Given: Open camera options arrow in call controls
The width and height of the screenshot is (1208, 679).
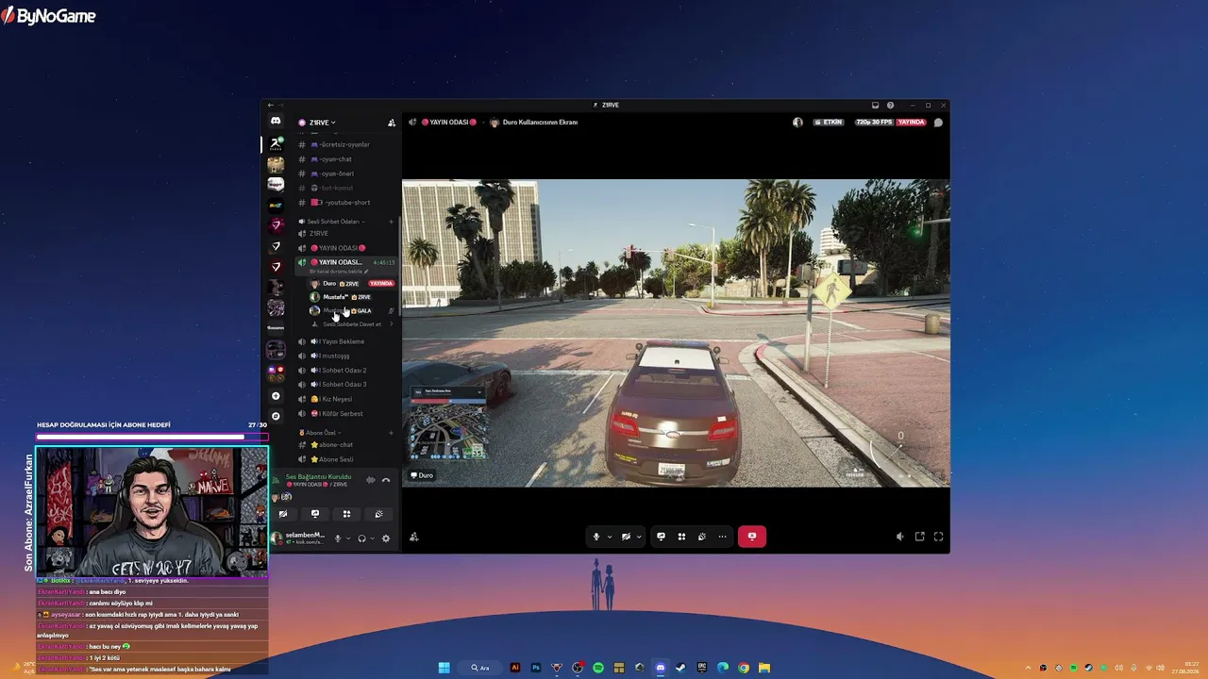Looking at the screenshot, I should pyautogui.click(x=639, y=537).
